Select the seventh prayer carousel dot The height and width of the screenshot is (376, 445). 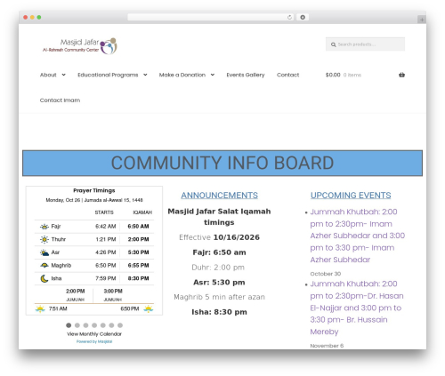(120, 325)
